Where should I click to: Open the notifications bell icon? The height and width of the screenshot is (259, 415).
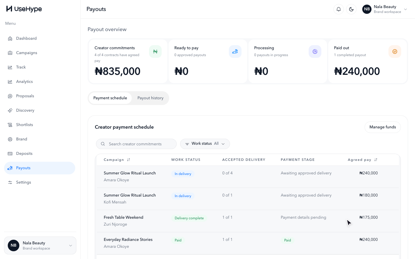pyautogui.click(x=339, y=9)
